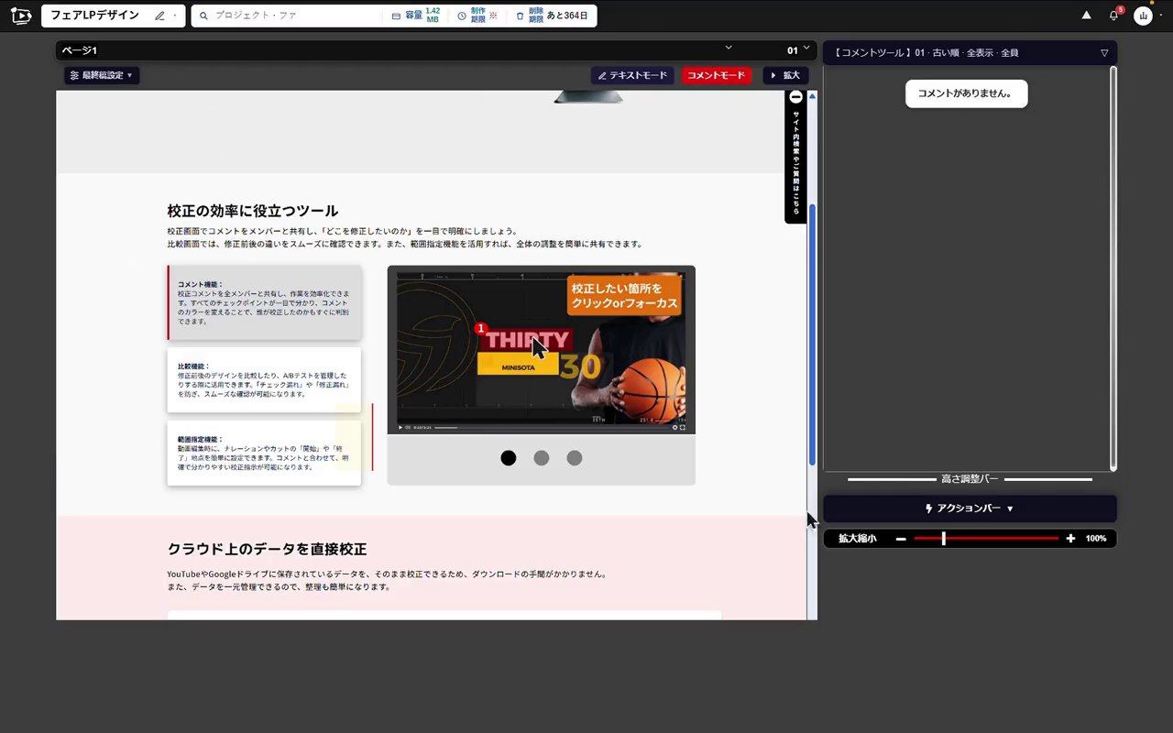Expand the アクションバー dropdown

pyautogui.click(x=970, y=509)
